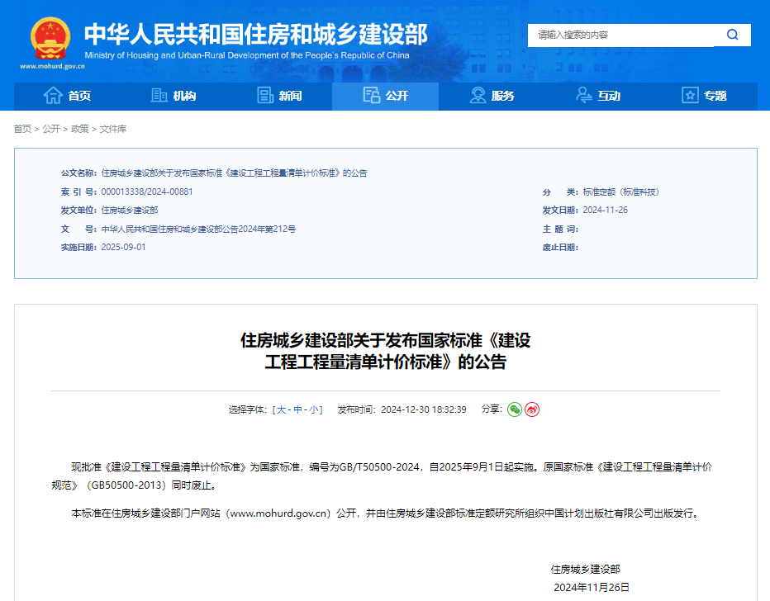Click the building icon beside 机构
Image resolution: width=770 pixels, height=601 pixels.
159,96
